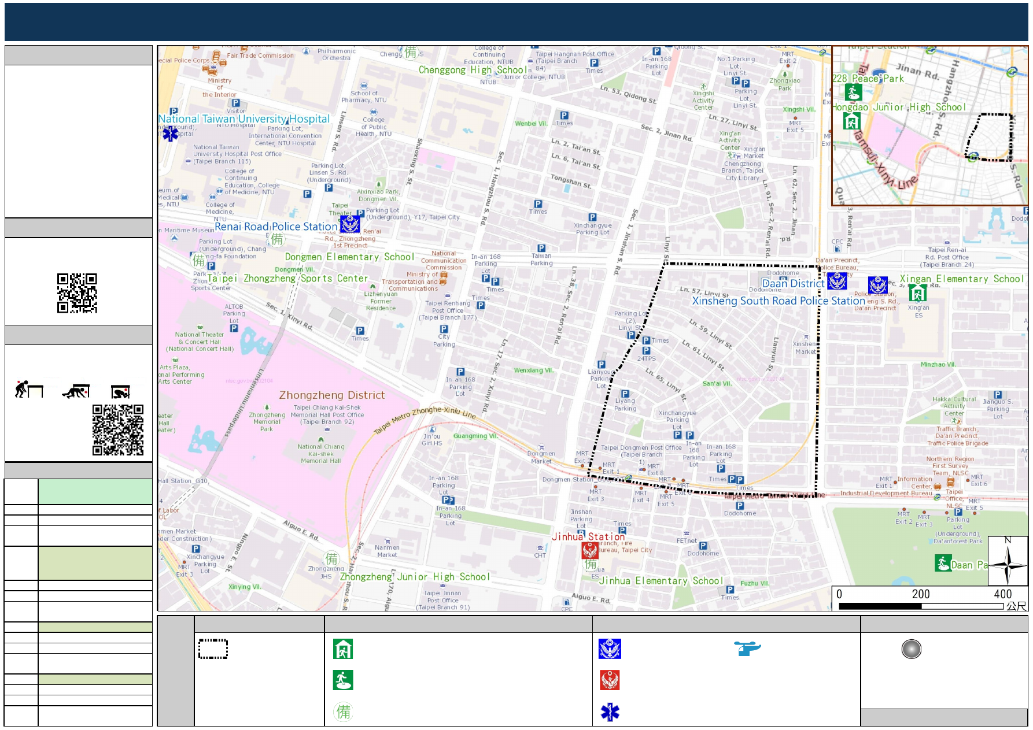The image size is (1033, 730).
Task: Click the 備 marker above Dongmen Elementary School
Action: (x=278, y=239)
